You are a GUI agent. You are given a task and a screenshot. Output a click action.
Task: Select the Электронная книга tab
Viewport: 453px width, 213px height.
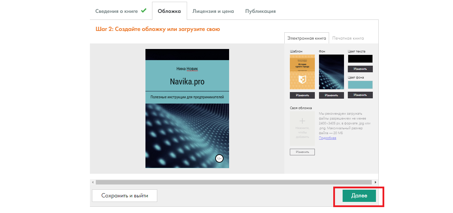tap(307, 38)
